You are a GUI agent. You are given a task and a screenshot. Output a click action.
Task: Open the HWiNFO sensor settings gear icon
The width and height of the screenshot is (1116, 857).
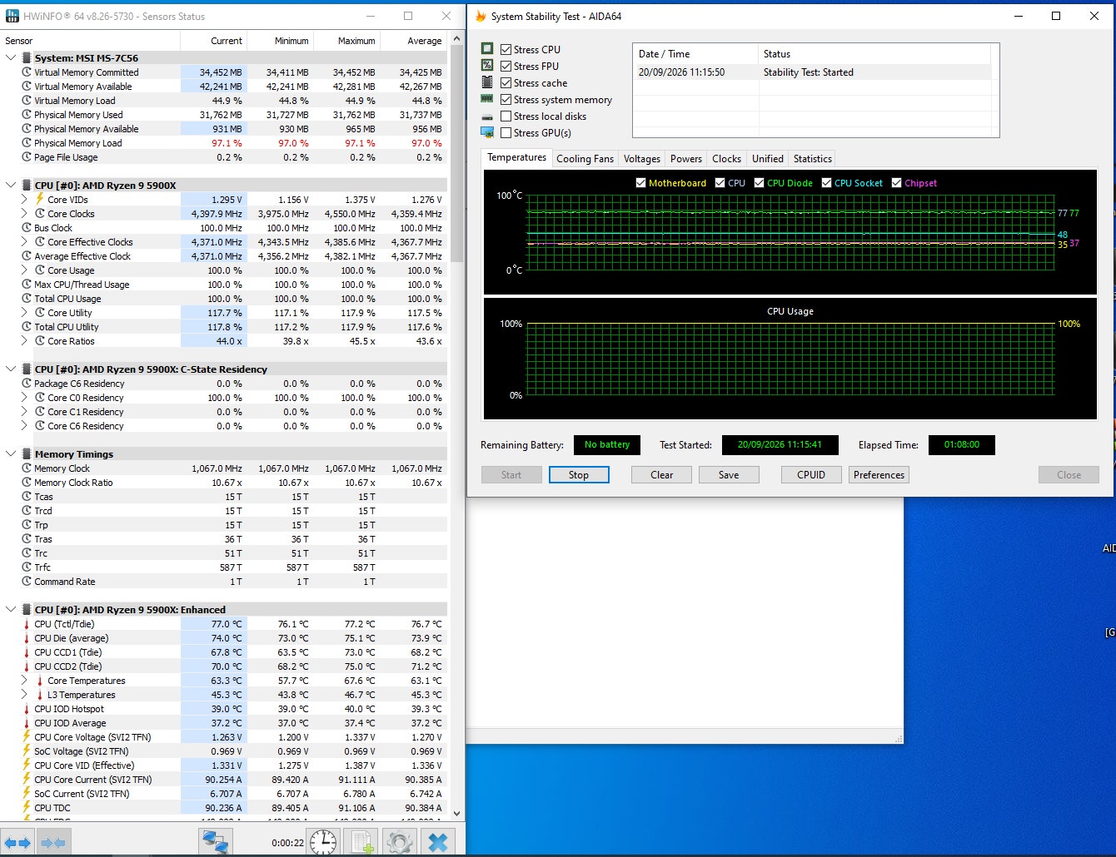[399, 842]
